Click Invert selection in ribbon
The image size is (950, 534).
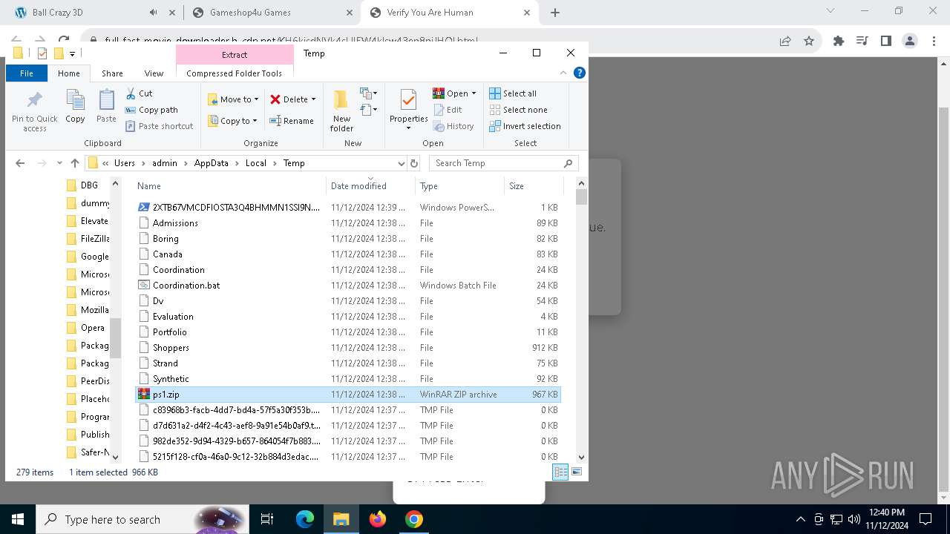point(525,126)
